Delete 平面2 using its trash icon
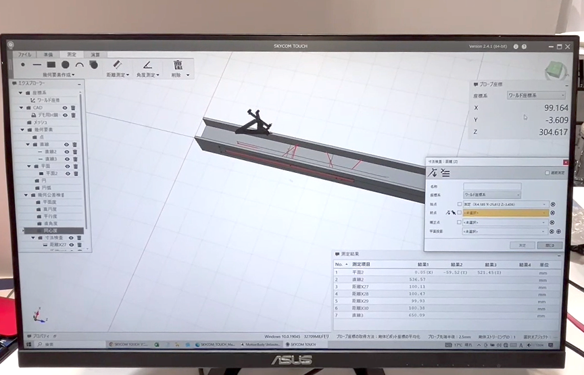Viewport: 584px width, 375px height. 76,174
